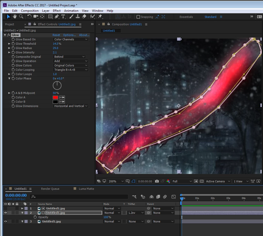This screenshot has width=263, height=236.
Task: Open the Animation menu
Action: [x=71, y=10]
